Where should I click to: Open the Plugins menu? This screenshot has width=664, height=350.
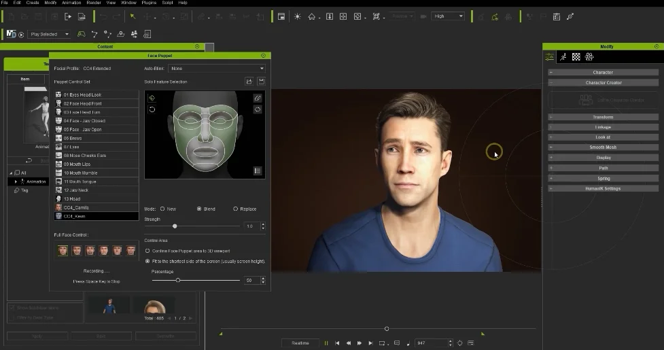coord(150,3)
